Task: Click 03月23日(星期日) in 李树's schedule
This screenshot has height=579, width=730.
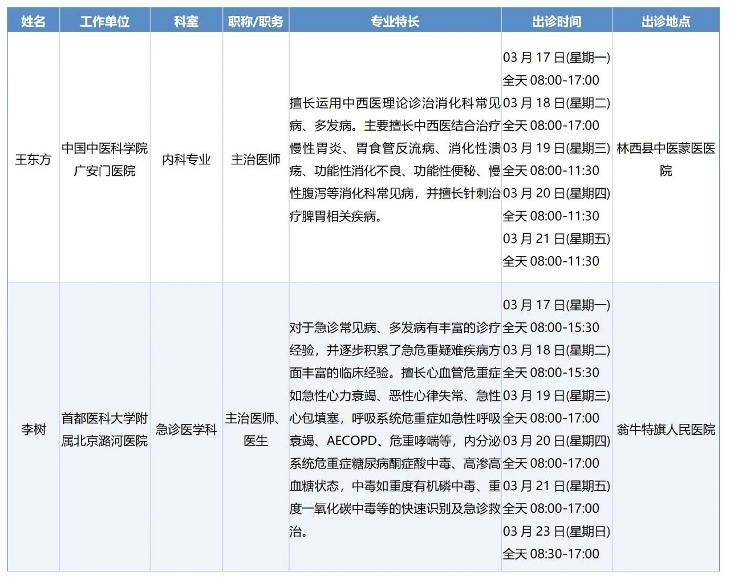Action: pos(557,531)
